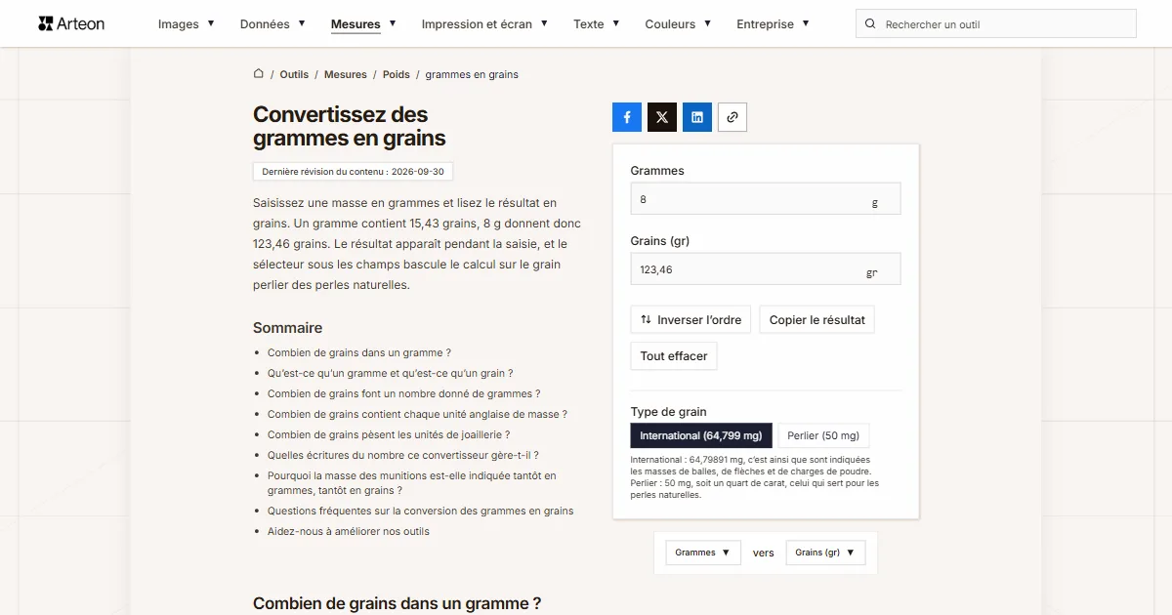Jump to Qu'est-ce qu'un gramme section
Screen dimensions: 1172x615
pyautogui.click(x=391, y=373)
